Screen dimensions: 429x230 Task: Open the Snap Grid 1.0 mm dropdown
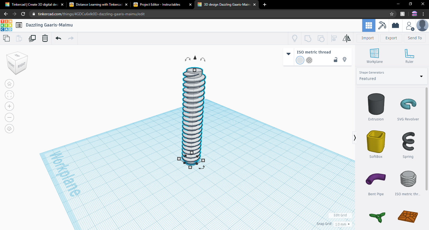click(342, 224)
